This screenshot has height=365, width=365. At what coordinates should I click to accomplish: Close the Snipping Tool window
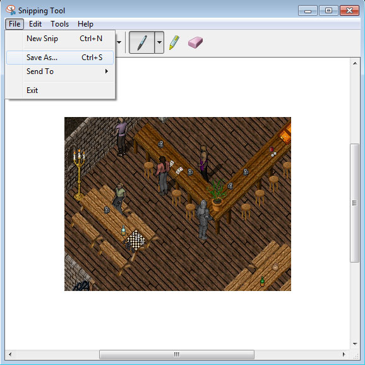click(349, 11)
